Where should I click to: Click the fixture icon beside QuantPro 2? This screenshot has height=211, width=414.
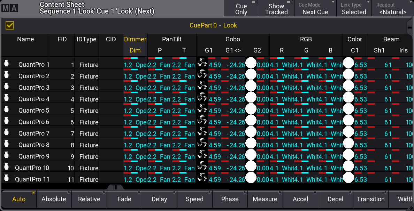6,74
